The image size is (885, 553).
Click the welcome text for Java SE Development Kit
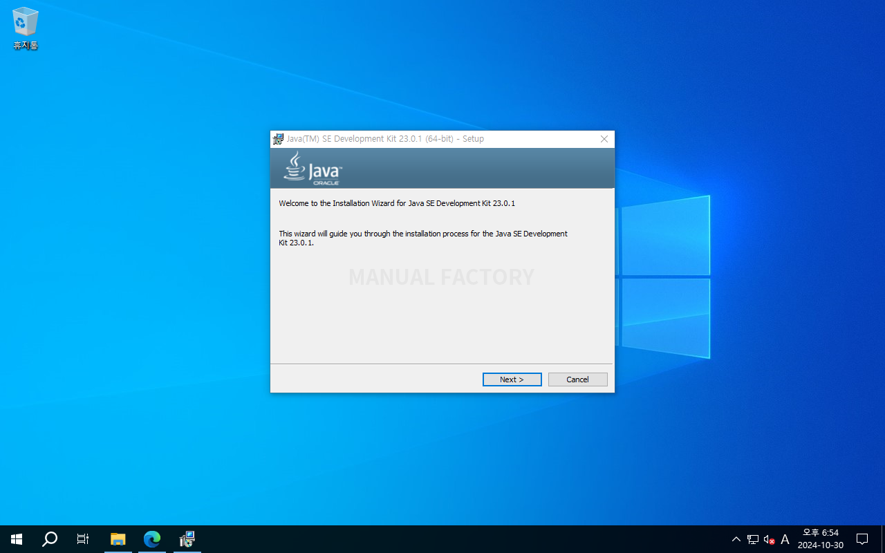[x=397, y=203]
